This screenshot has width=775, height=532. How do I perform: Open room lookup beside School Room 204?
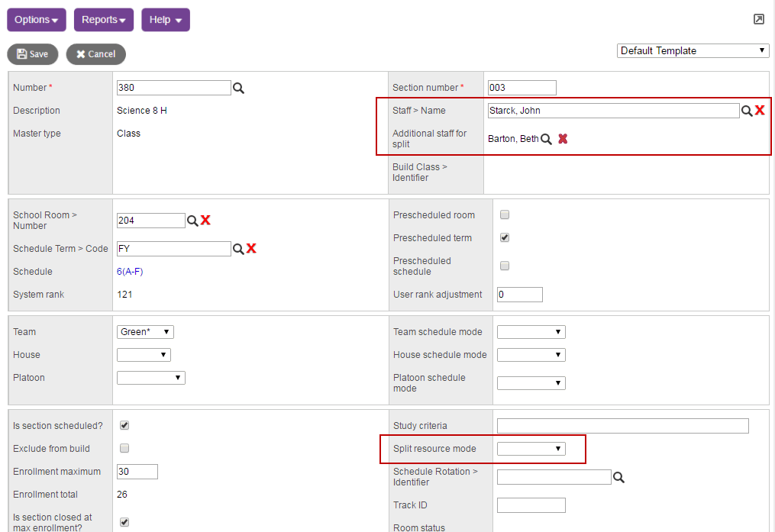192,221
